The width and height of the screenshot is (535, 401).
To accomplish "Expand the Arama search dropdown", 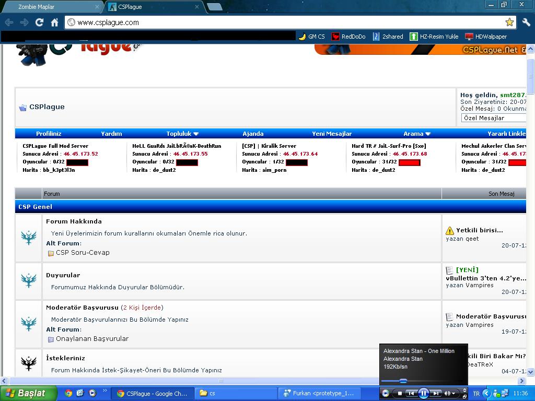I will (x=416, y=134).
